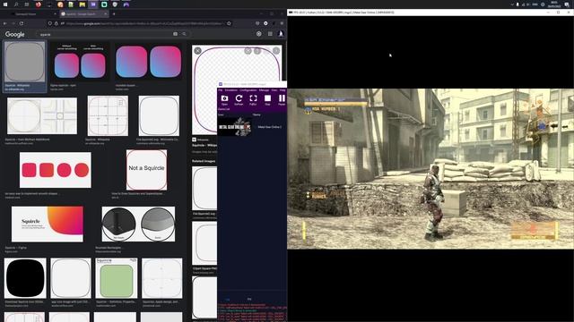Open the browser application menu icon

point(282,23)
